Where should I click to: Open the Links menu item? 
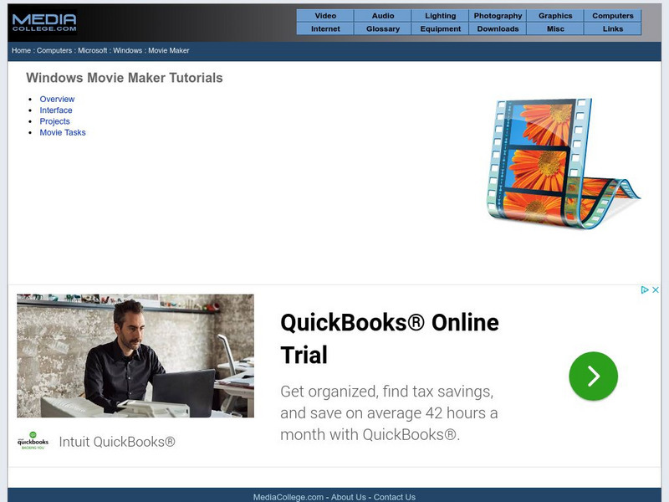pos(613,28)
